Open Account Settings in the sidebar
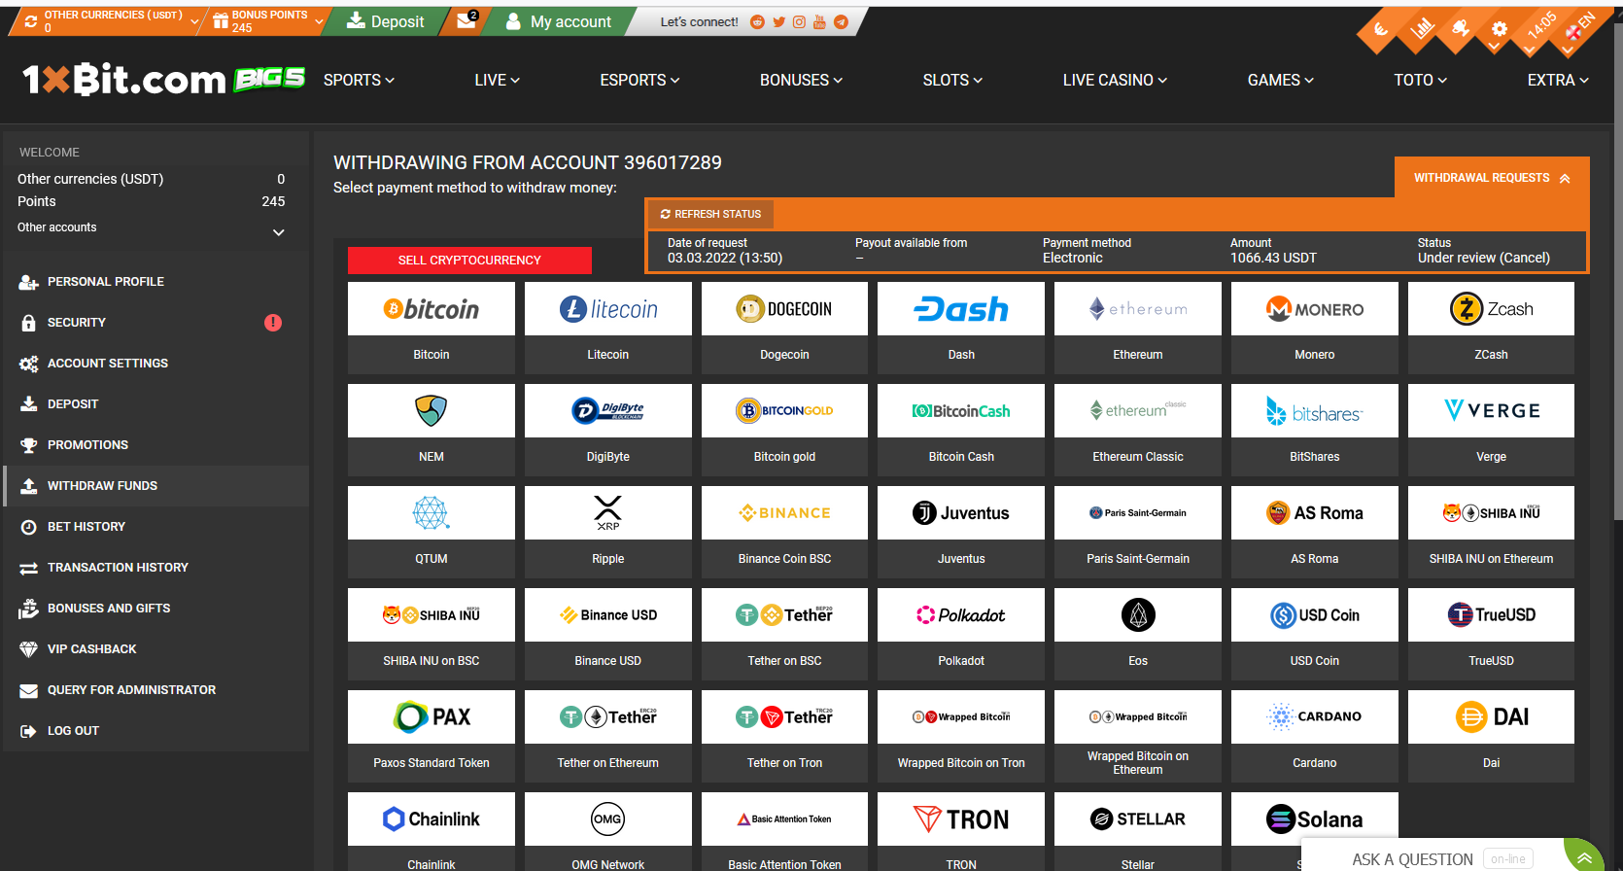This screenshot has width=1623, height=871. 156,364
